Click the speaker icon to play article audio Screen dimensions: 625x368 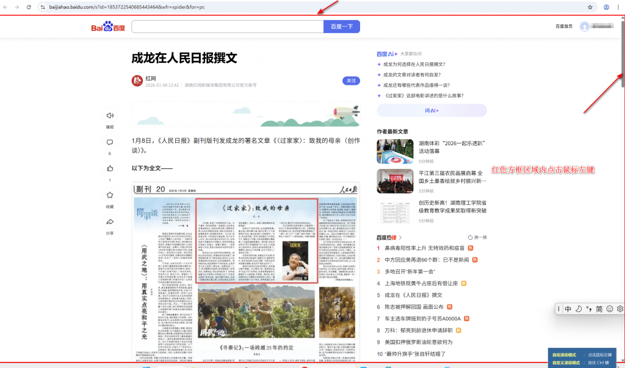coord(110,115)
